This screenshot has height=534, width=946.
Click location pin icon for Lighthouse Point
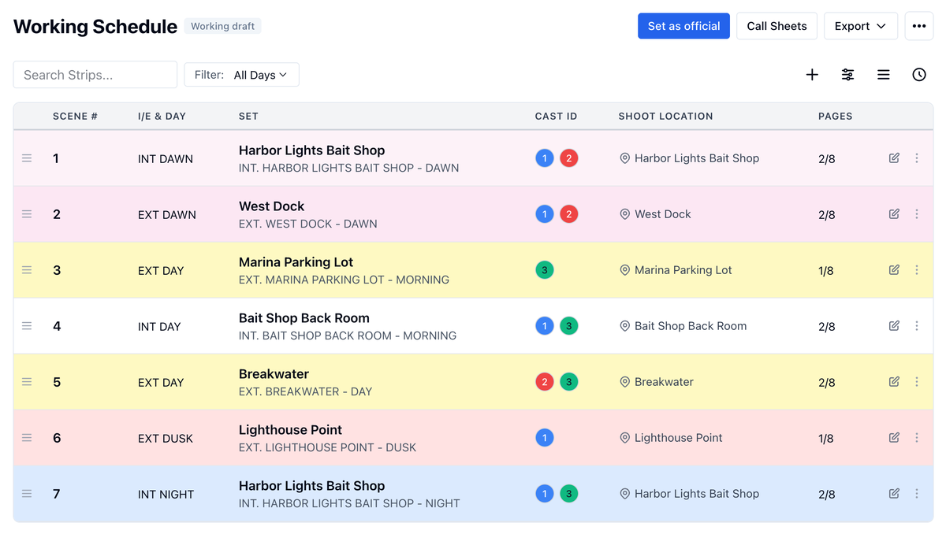(624, 438)
